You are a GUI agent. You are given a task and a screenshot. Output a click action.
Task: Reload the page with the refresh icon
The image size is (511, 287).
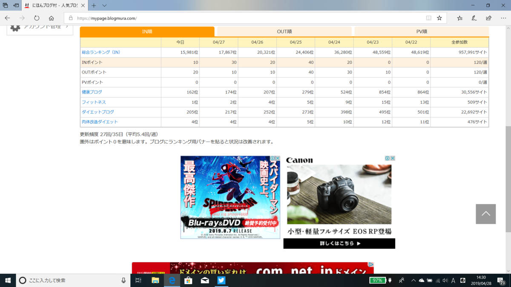[x=37, y=18]
